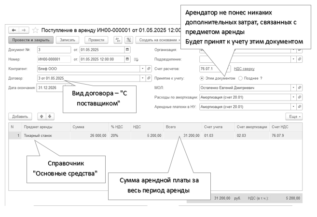Open the Договор record icon

pyautogui.click(x=149, y=78)
